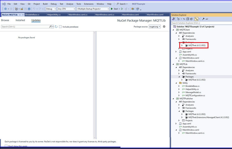Open the File menu
The height and width of the screenshot is (149, 232).
9,4
